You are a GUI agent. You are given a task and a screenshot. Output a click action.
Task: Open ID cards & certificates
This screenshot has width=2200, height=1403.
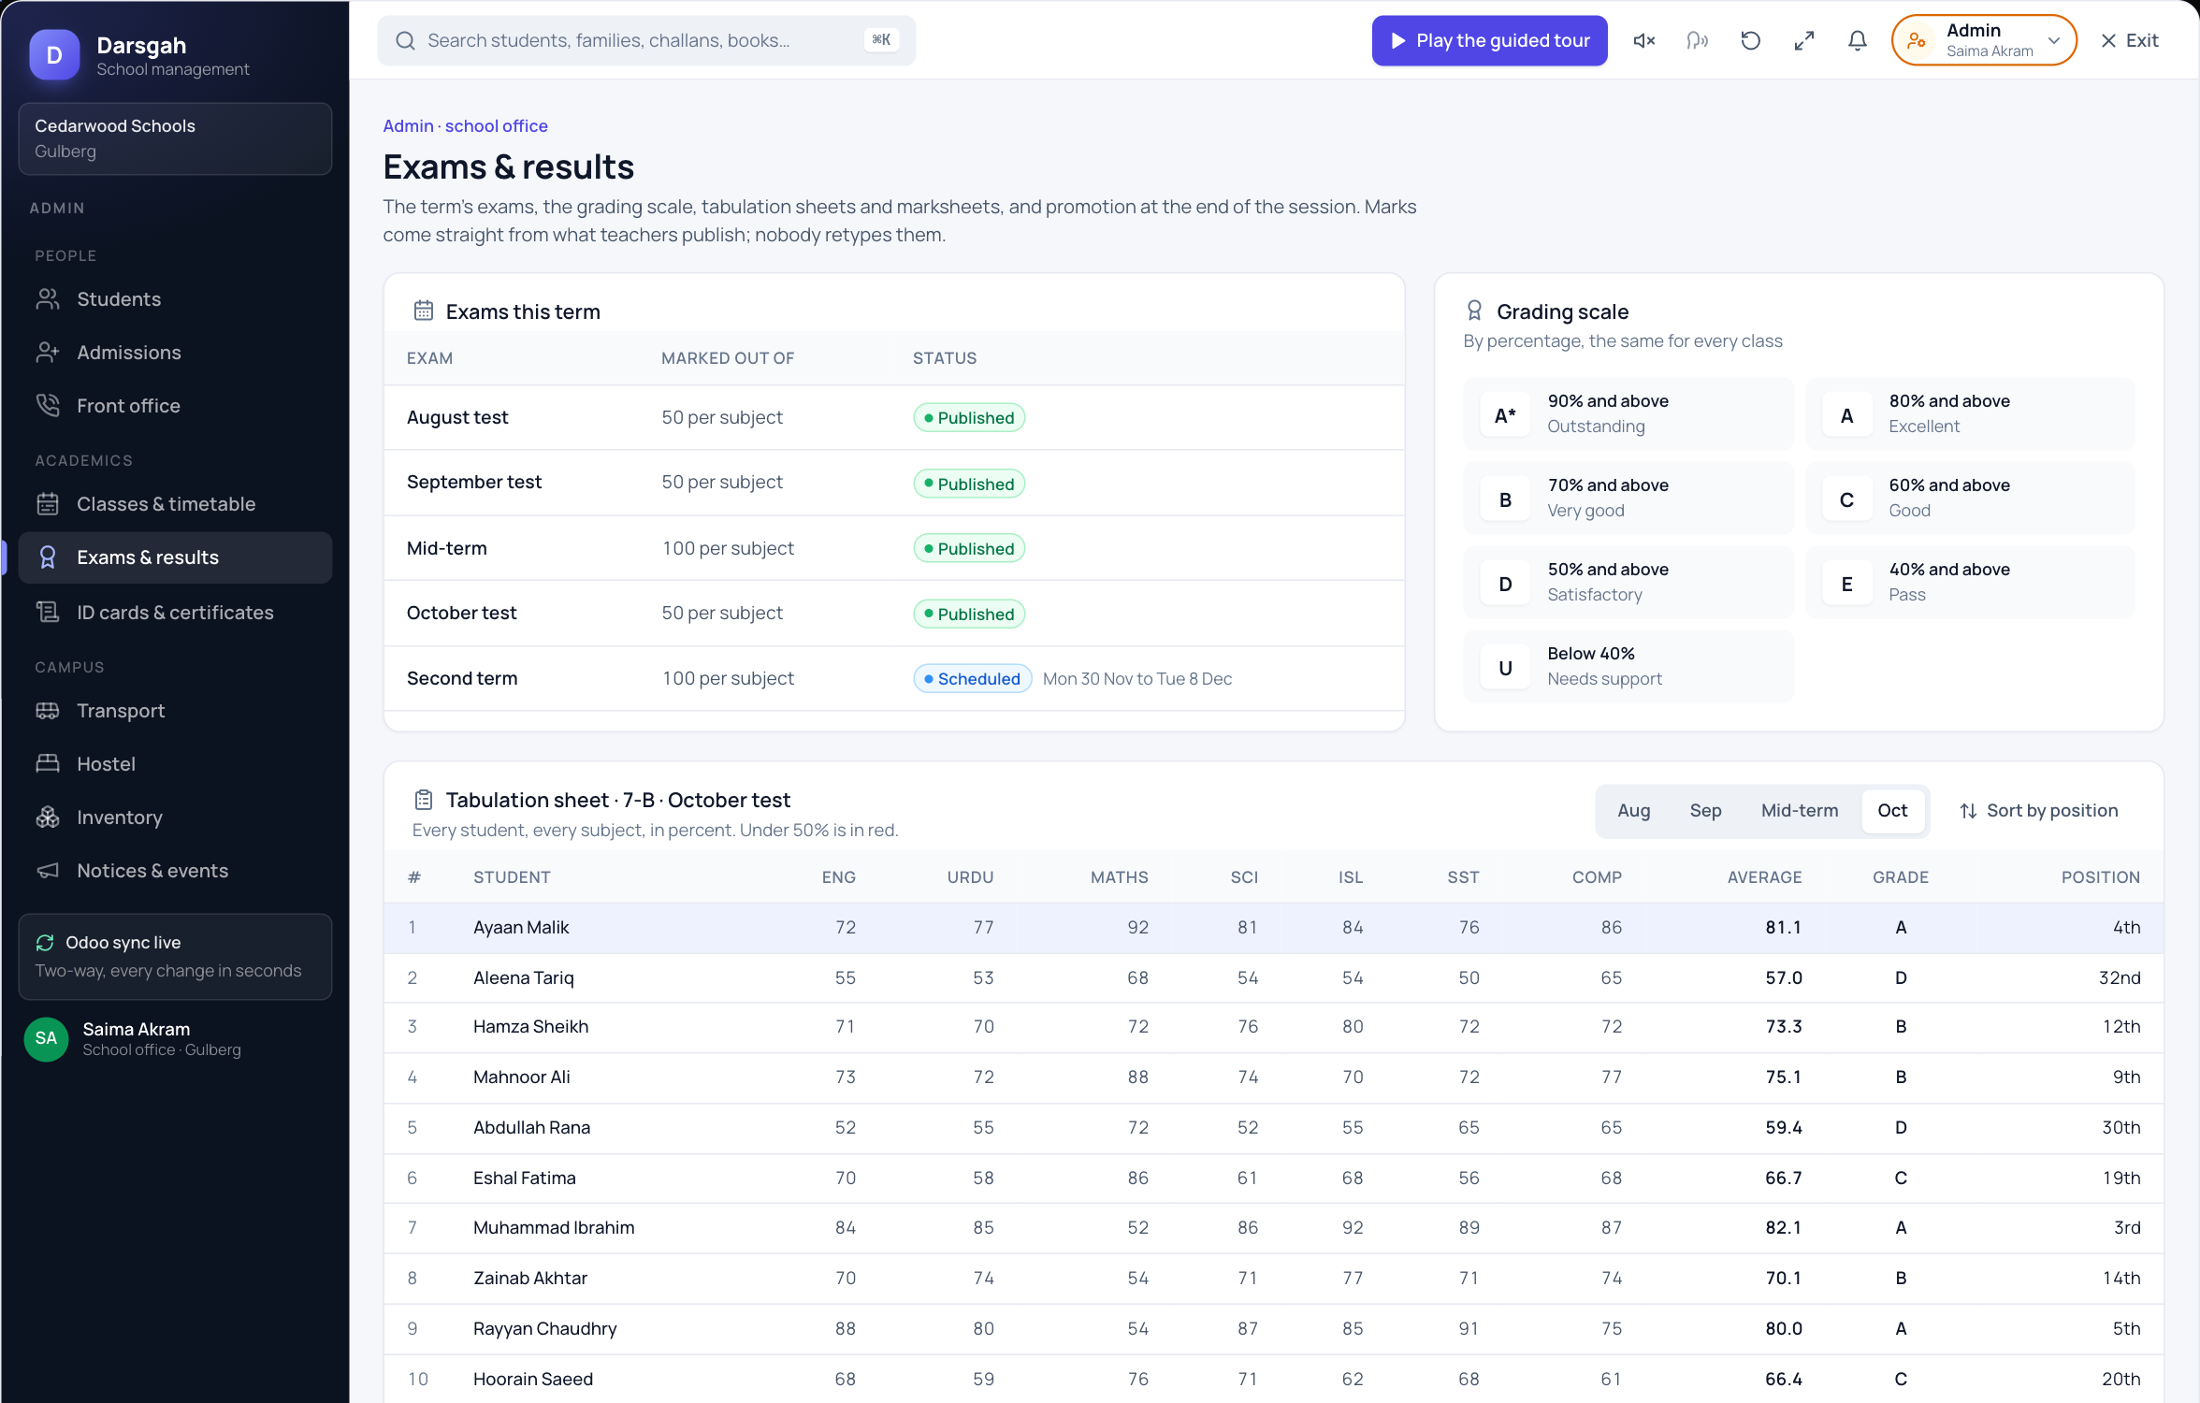click(175, 613)
